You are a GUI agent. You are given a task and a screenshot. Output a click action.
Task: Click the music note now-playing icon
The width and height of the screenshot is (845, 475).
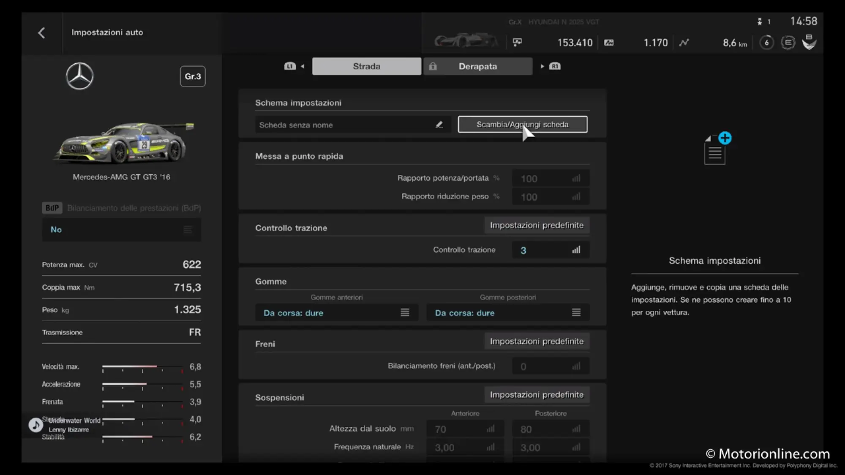tap(35, 424)
